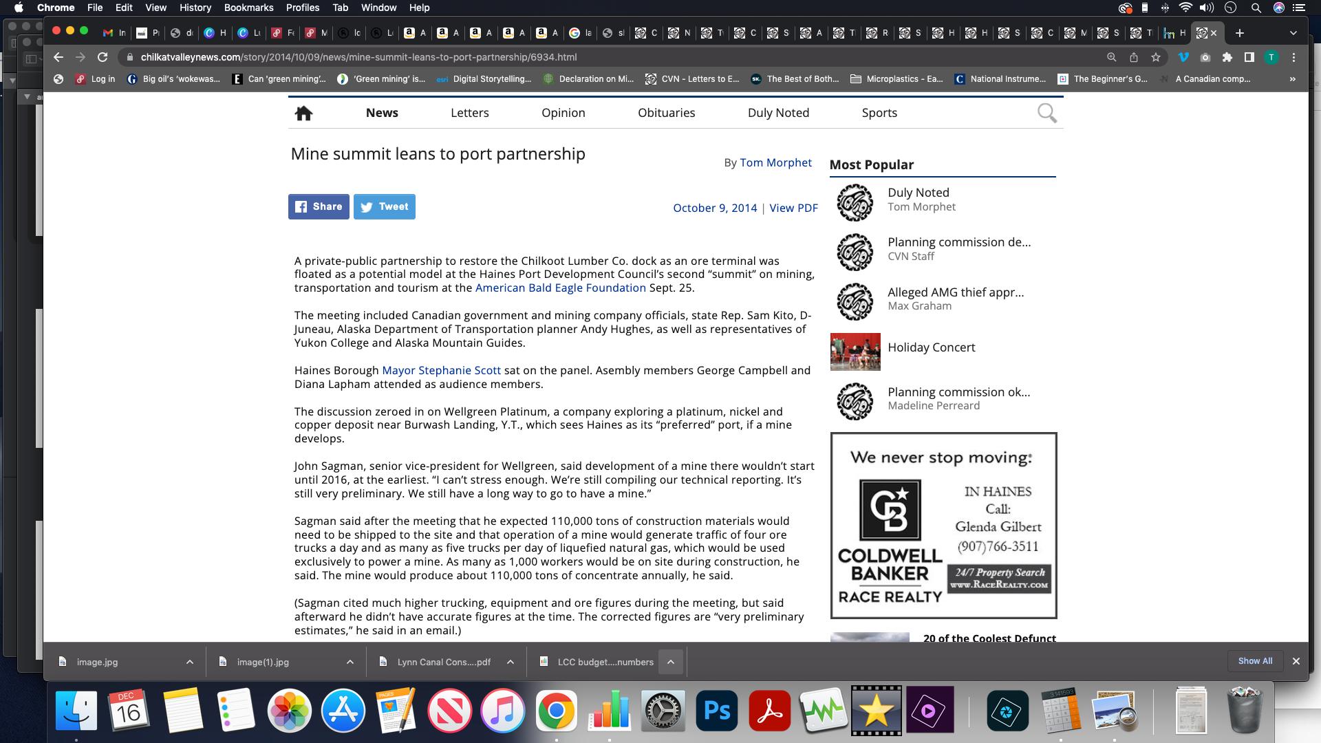Expand options for image.jpg download

click(189, 662)
